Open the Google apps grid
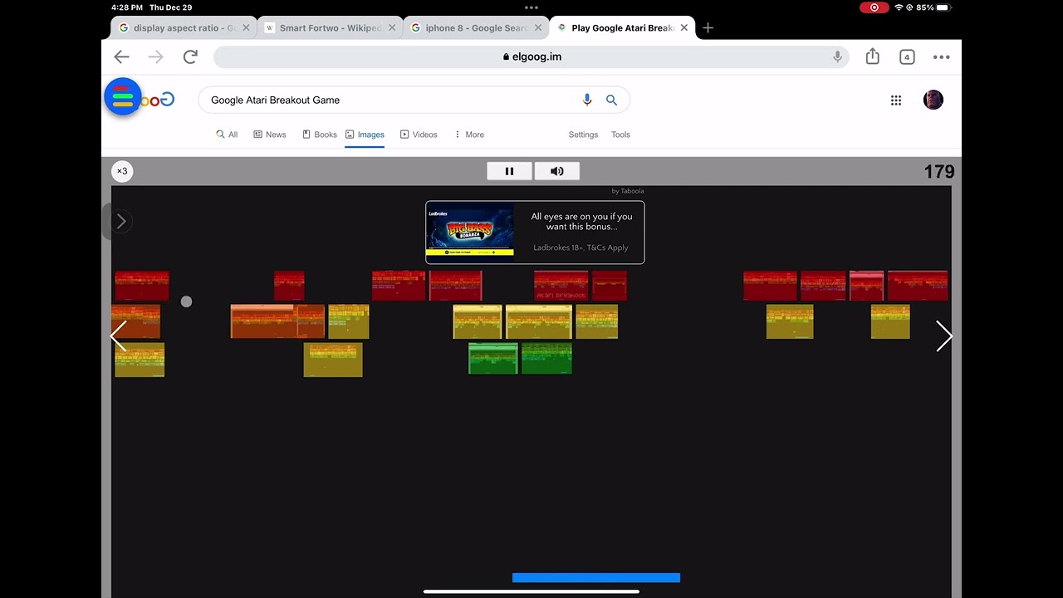 pos(896,100)
